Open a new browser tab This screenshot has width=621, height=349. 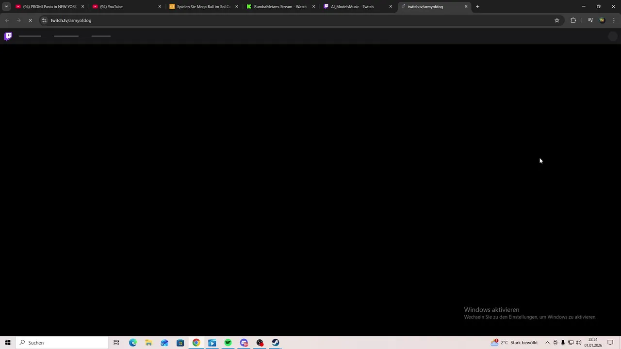pyautogui.click(x=477, y=7)
